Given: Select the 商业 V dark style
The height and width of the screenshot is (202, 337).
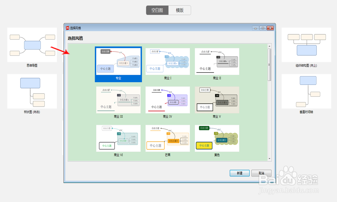Looking at the screenshot, I should [x=217, y=100].
